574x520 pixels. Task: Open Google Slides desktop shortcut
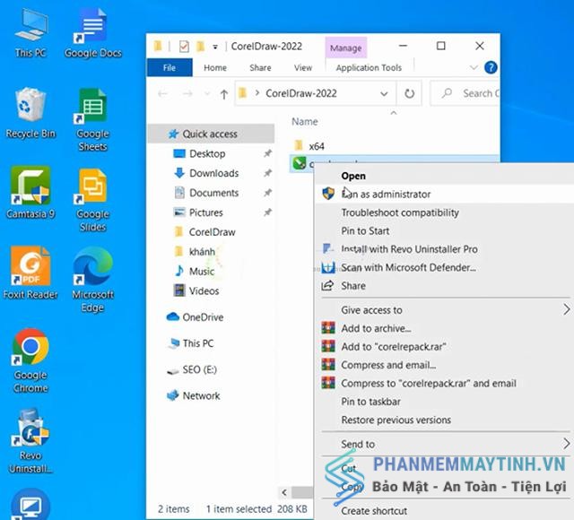pyautogui.click(x=93, y=200)
